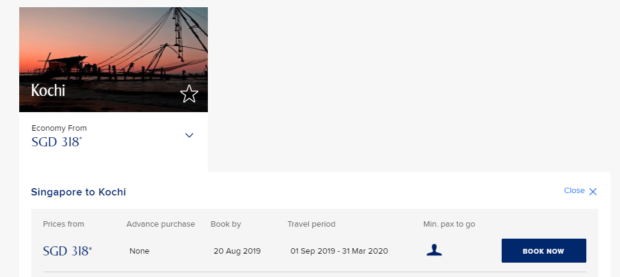Click the Close link text

[574, 191]
